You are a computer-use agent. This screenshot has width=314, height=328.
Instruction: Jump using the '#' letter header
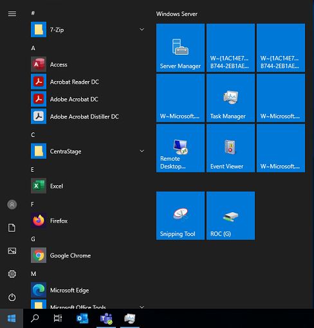tap(33, 14)
